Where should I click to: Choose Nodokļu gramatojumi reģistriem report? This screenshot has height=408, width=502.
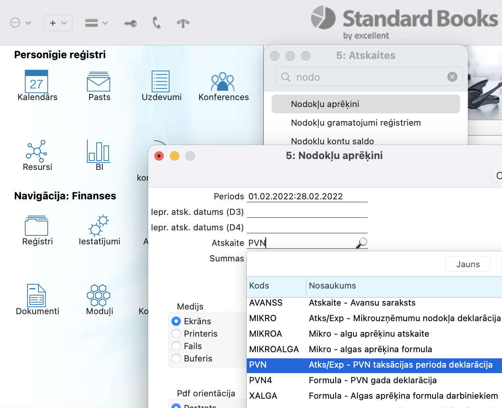click(x=355, y=123)
